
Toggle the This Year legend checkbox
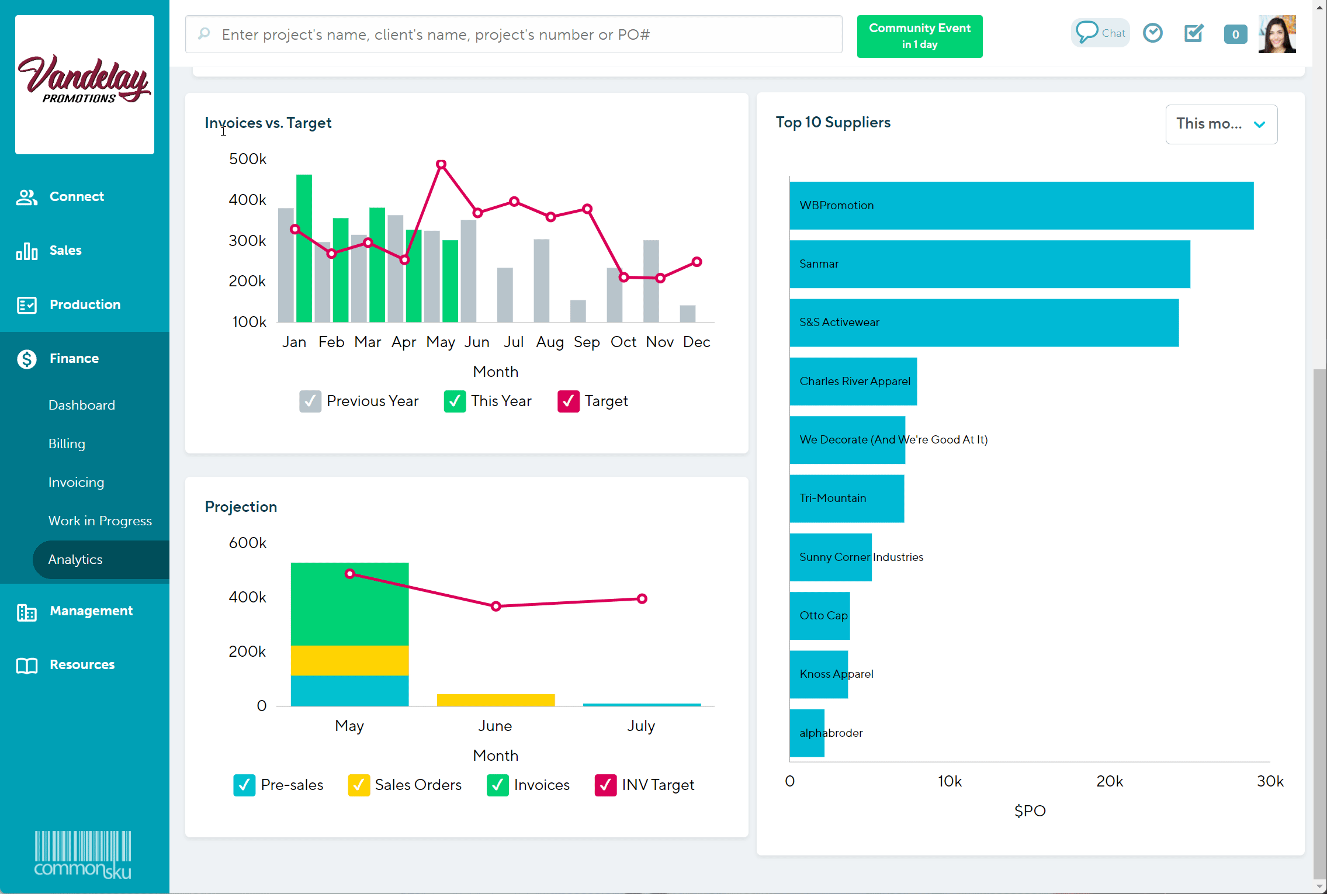point(455,401)
